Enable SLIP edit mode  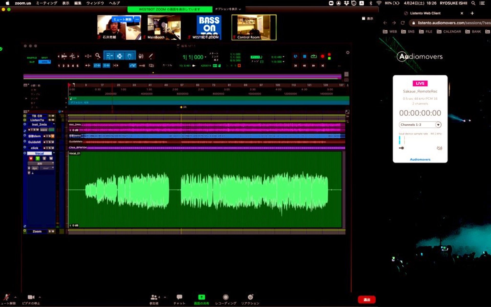pos(32,62)
